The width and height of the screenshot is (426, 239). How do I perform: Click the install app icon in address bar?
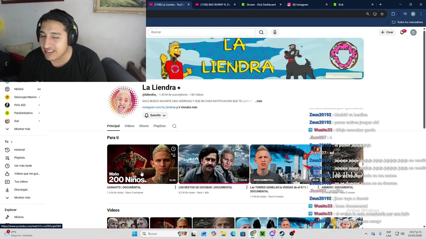click(375, 14)
